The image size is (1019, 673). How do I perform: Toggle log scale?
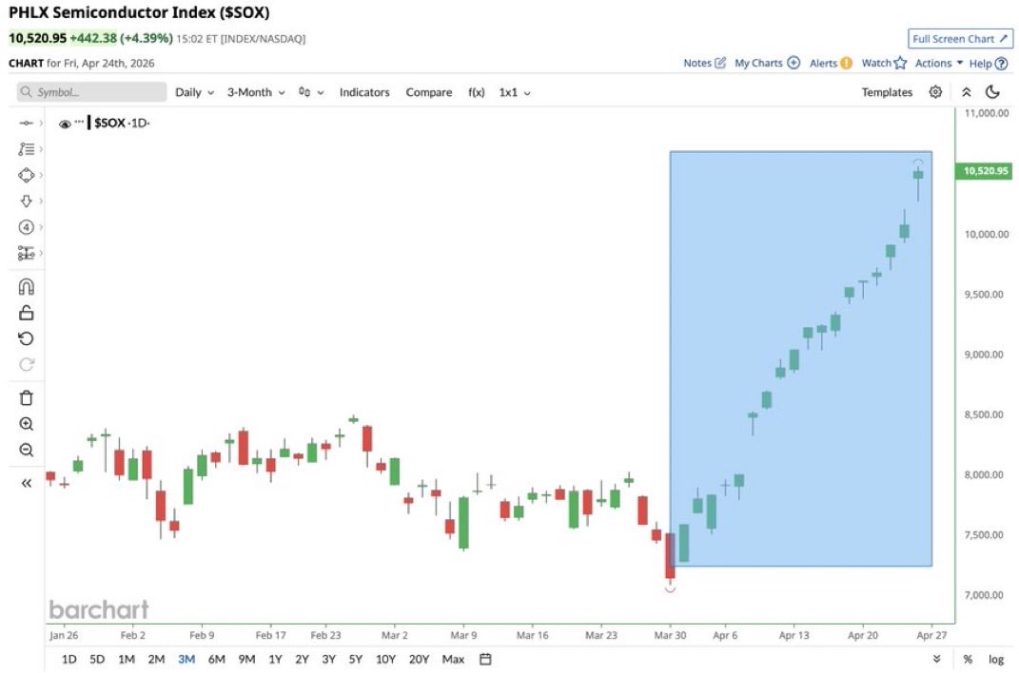[996, 660]
